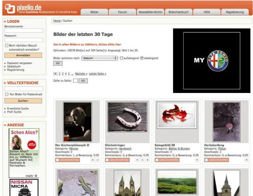Open the Männer category link
253x196 pixels.
(74, 149)
